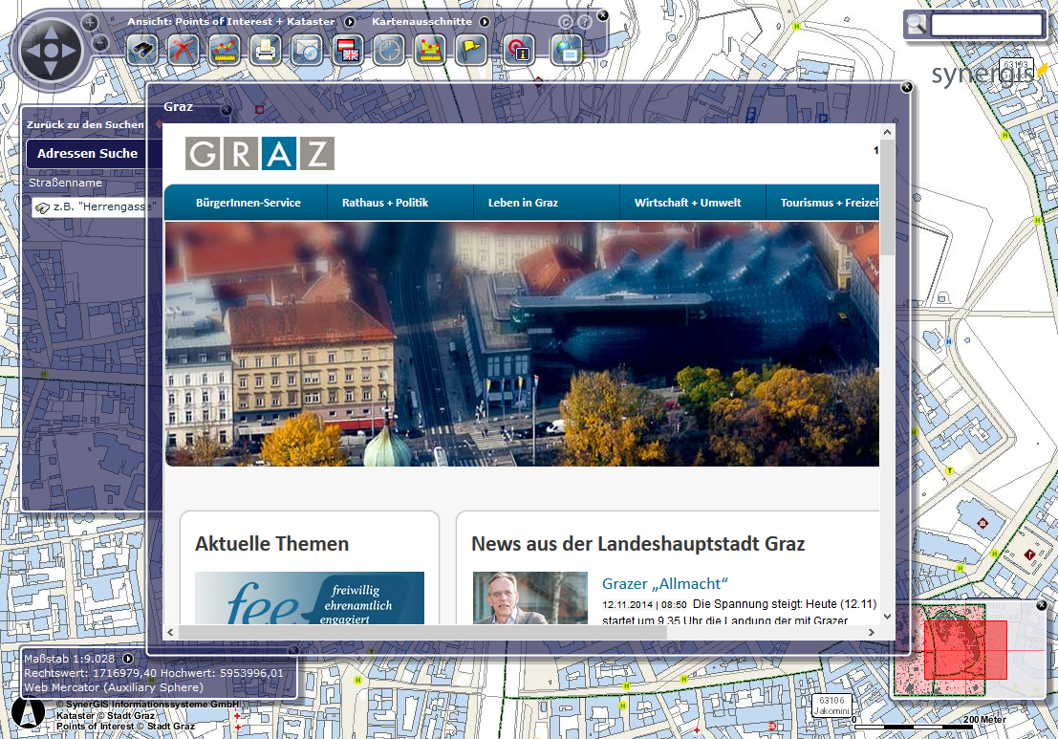
Task: Open the print map tool
Action: pos(265,50)
